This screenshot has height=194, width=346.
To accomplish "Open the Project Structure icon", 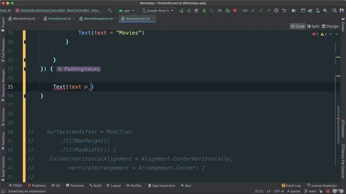I will (294, 11).
